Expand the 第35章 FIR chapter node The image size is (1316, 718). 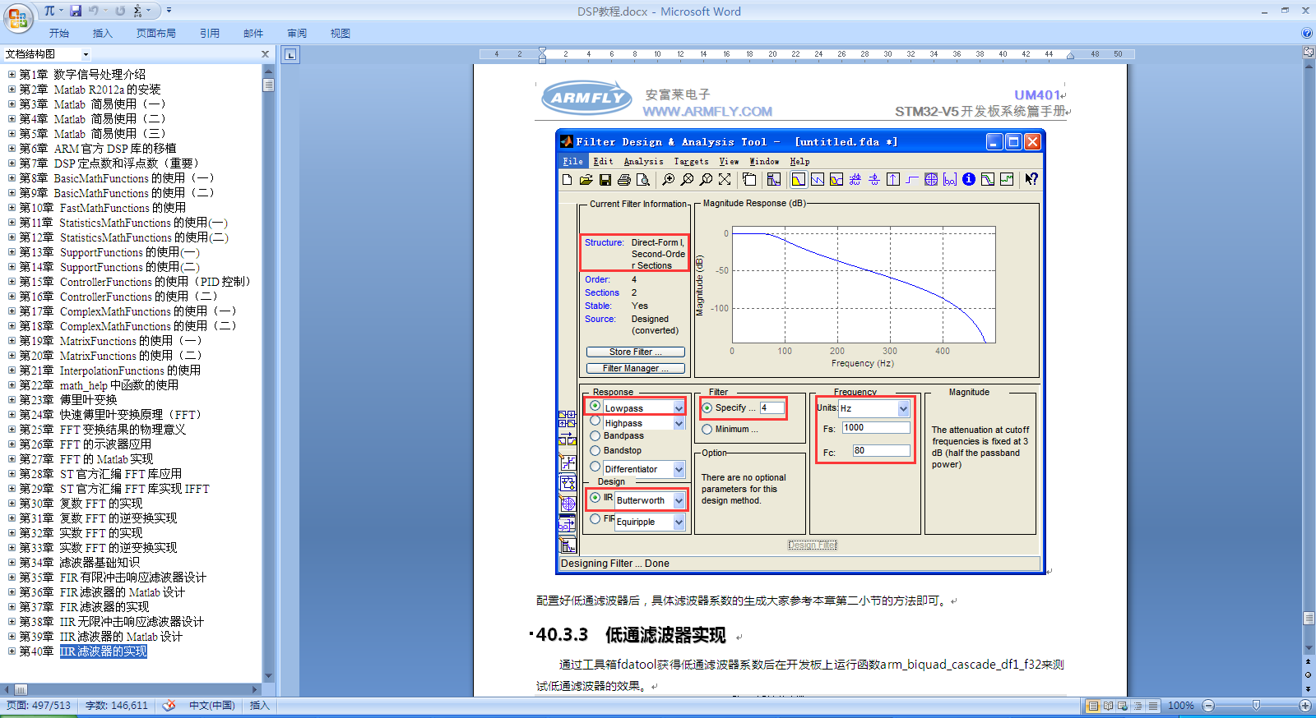(x=12, y=578)
